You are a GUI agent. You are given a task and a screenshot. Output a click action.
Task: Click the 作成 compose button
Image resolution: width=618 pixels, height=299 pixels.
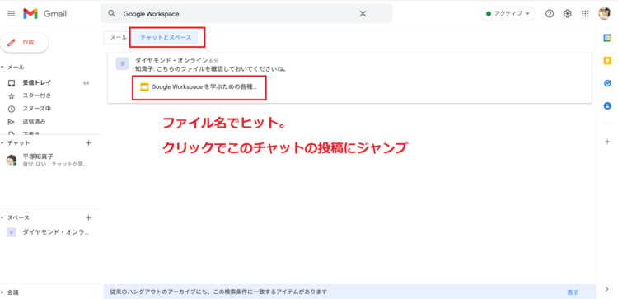pos(25,43)
